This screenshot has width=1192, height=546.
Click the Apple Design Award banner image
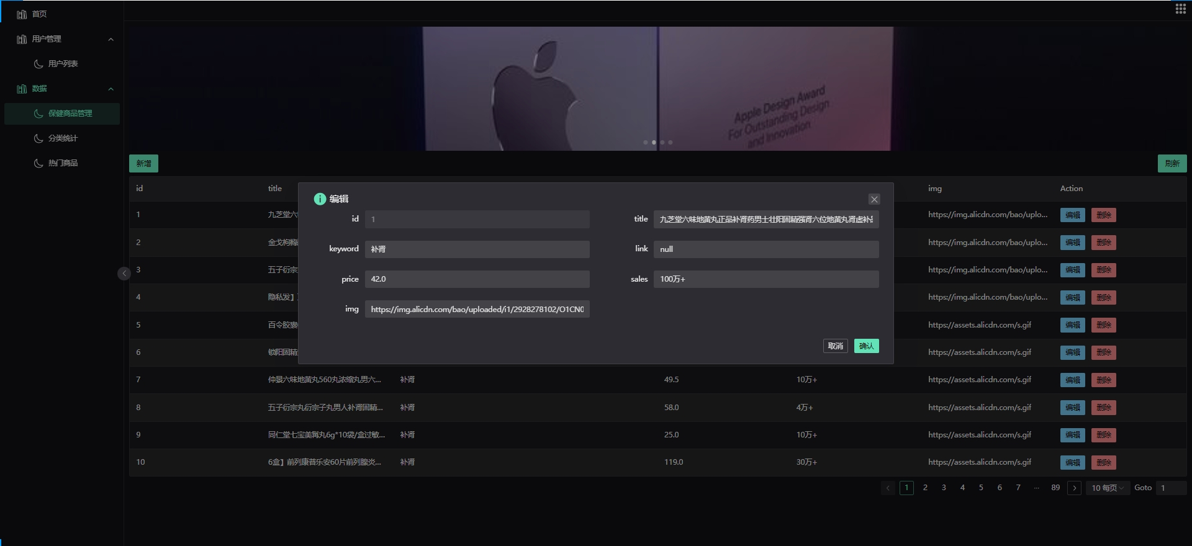click(x=658, y=89)
